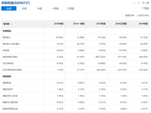The height and width of the screenshot is (113, 151).
Task: Click the 上一页 previous page link
Action: click(x=137, y=3)
